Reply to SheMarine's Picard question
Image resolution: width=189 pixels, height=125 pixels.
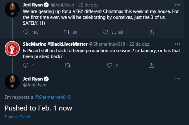[x=26, y=65]
